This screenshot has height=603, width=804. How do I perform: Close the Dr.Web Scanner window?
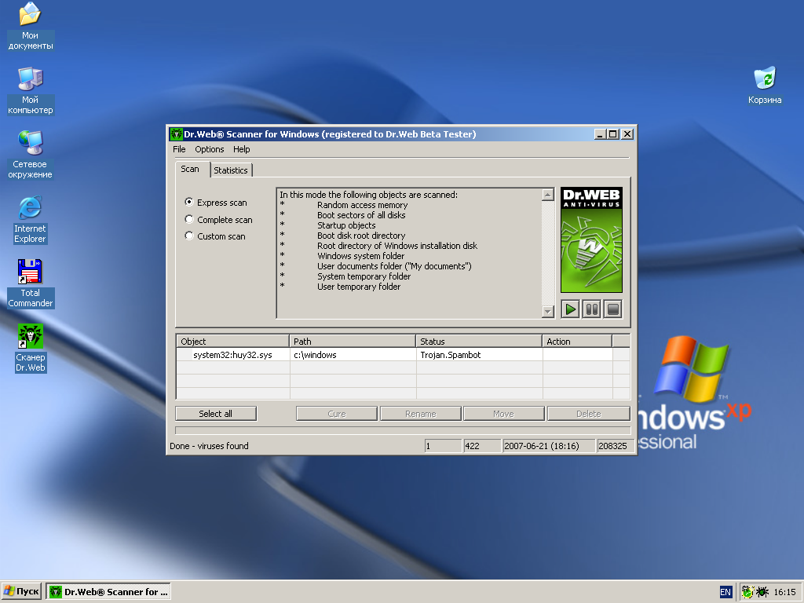[627, 134]
